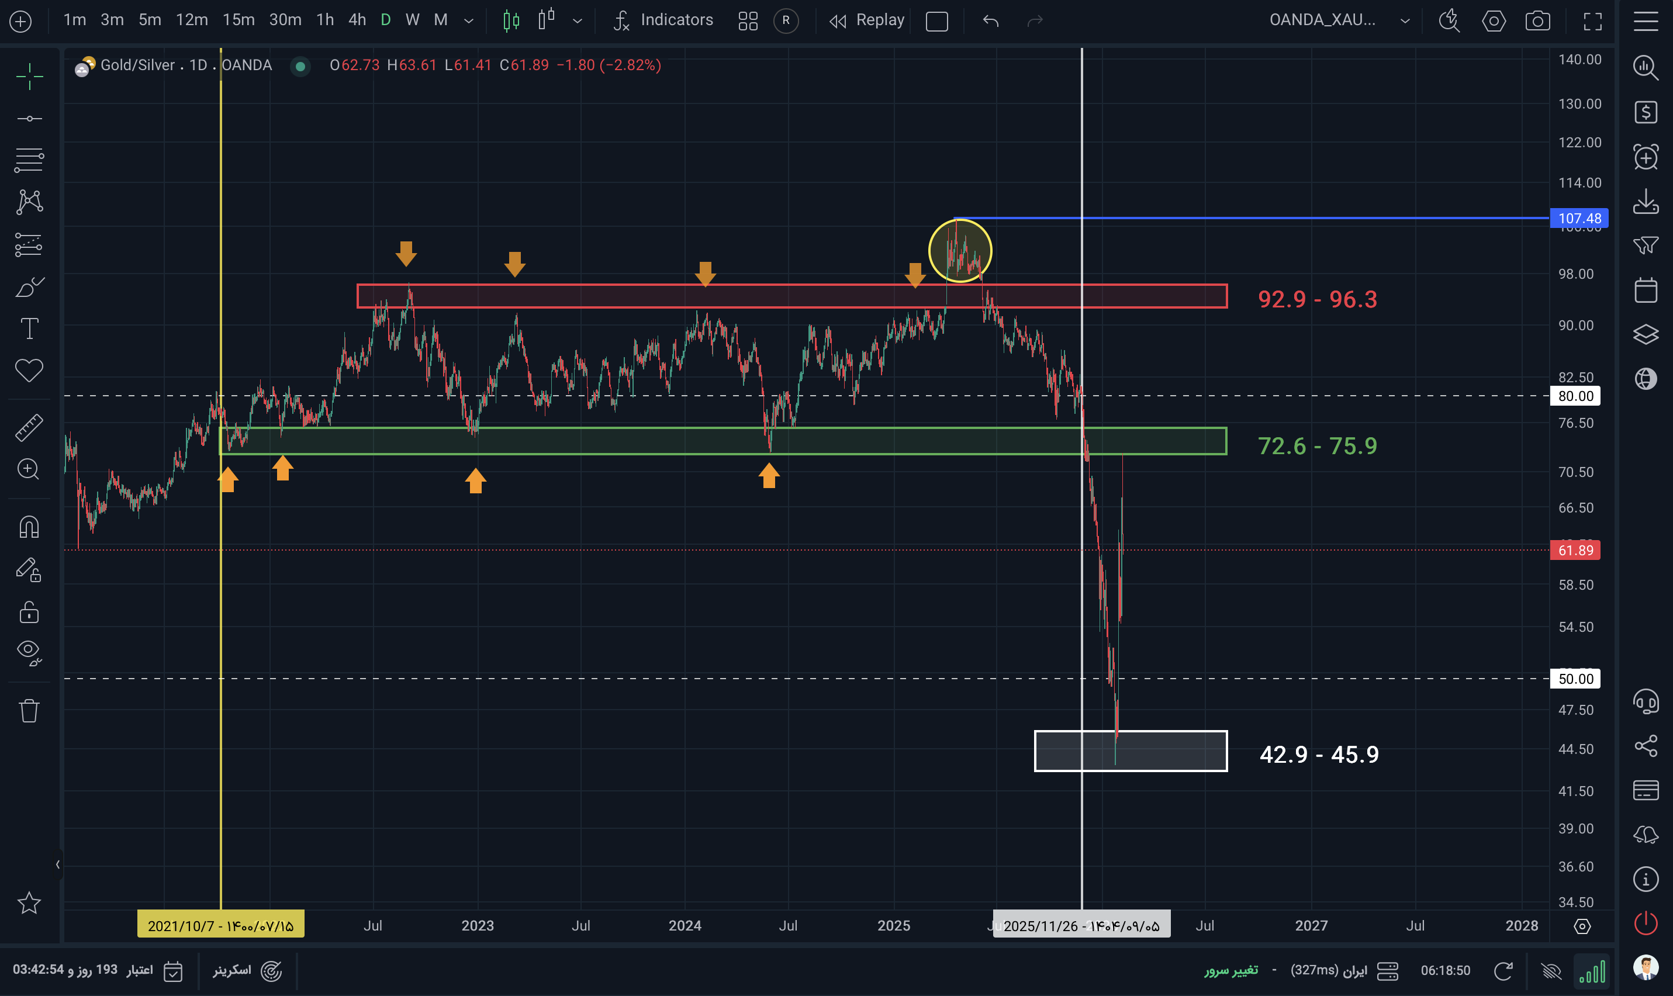Click the 2021/10/7 yellow date marker label

220,925
